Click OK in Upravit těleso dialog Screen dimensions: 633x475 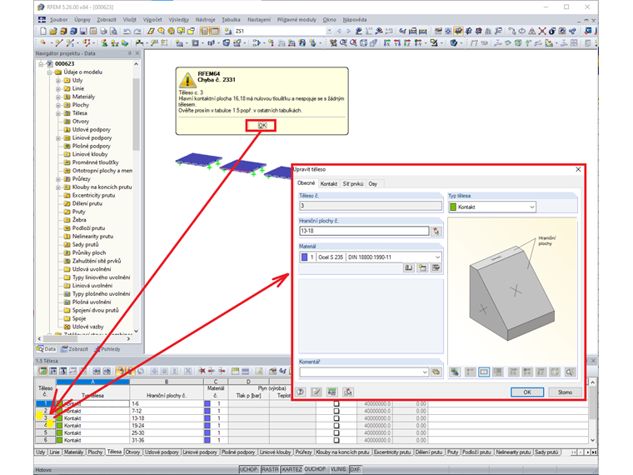point(527,392)
